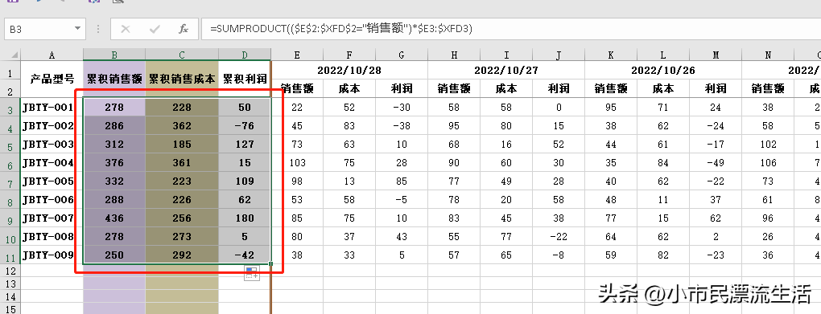The height and width of the screenshot is (314, 821).
Task: Select cell with value -42
Action: pyautogui.click(x=245, y=255)
